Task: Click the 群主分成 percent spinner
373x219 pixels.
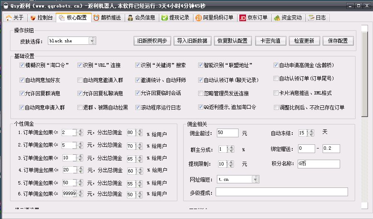Action: pos(226,149)
